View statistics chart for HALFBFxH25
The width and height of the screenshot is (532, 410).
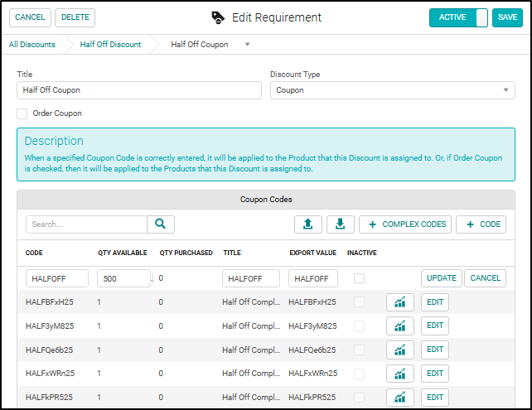click(400, 302)
